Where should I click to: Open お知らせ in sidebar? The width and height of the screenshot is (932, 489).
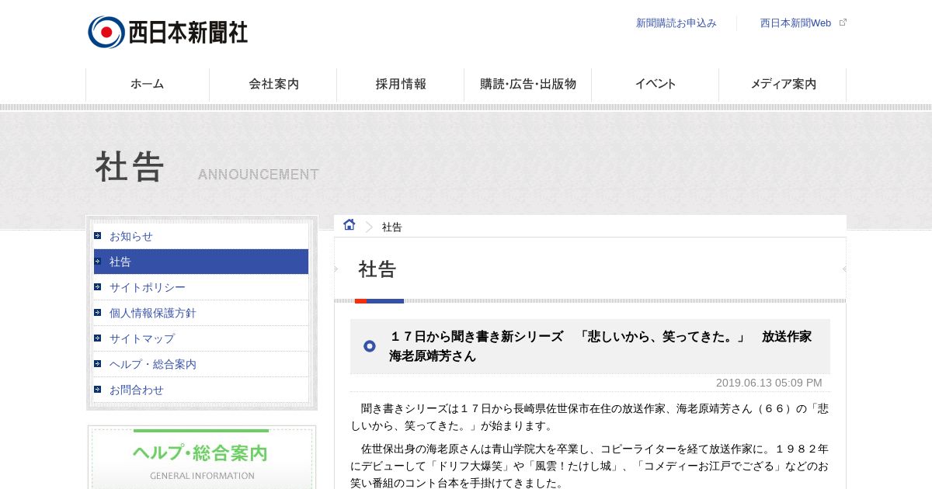201,236
